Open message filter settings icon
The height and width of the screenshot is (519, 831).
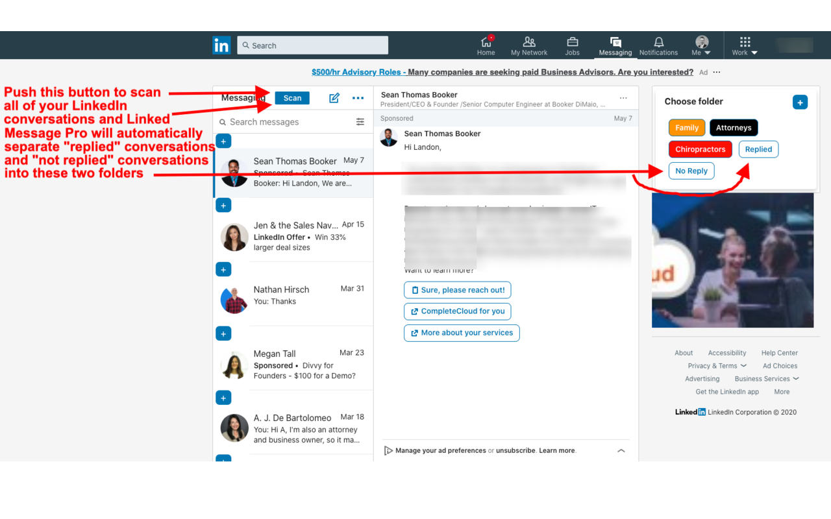(x=360, y=122)
